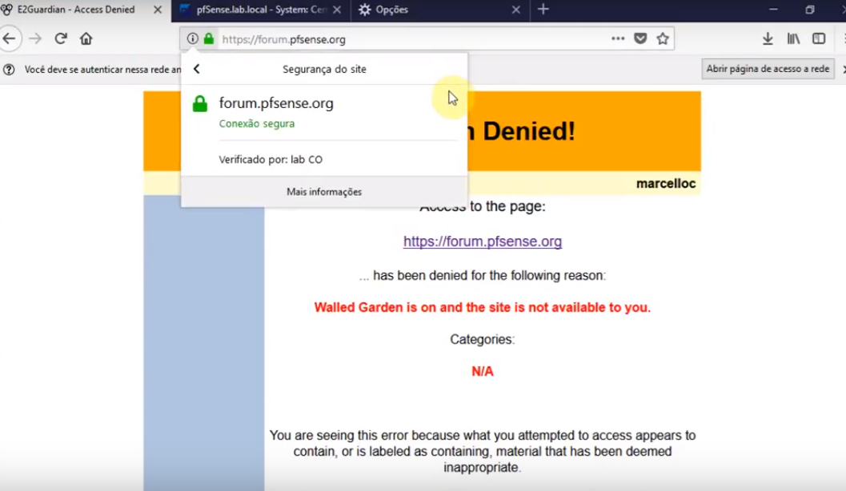Image resolution: width=846 pixels, height=491 pixels.
Task: Click the site information (i) icon
Action: pyautogui.click(x=193, y=39)
